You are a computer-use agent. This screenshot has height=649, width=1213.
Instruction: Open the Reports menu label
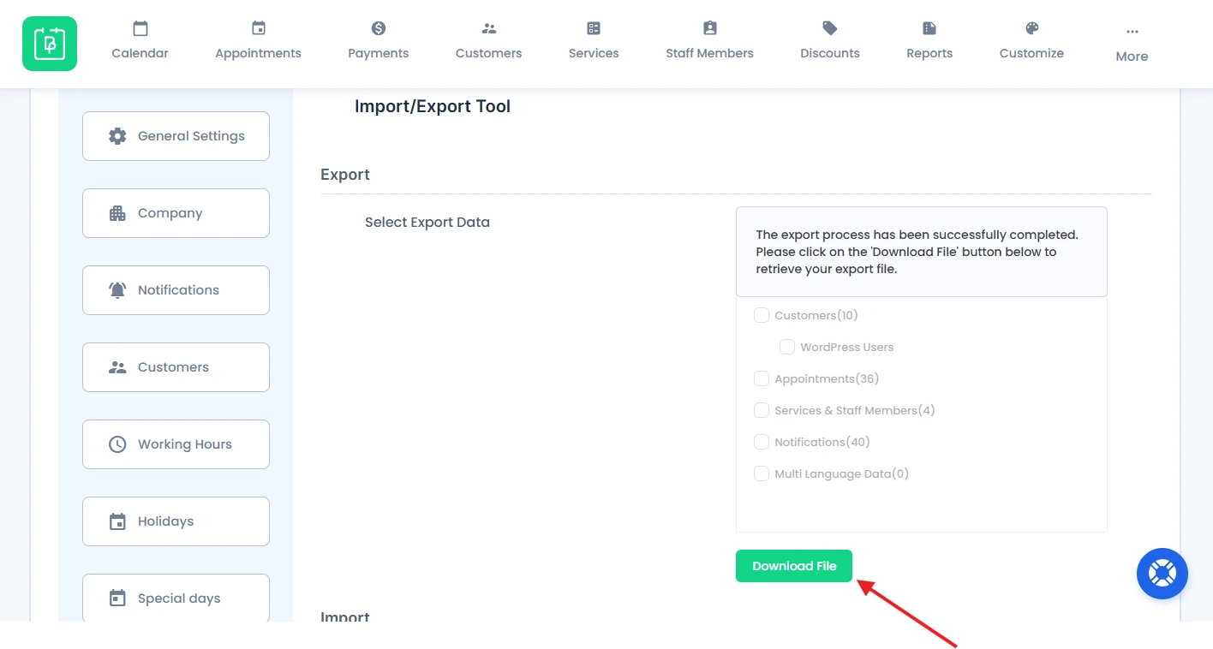(929, 53)
